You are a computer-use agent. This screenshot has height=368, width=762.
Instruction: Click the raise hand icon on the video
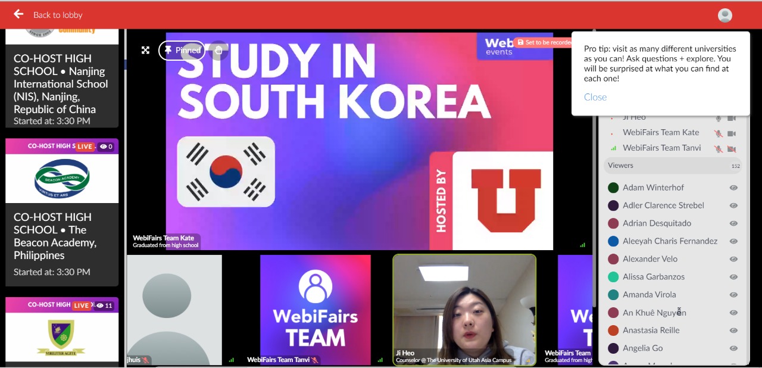pyautogui.click(x=218, y=51)
